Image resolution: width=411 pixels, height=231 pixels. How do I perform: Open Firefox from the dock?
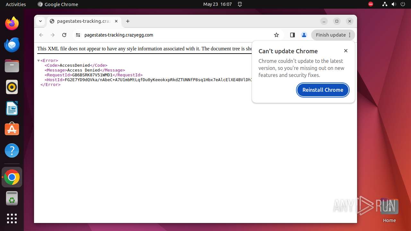(12, 23)
